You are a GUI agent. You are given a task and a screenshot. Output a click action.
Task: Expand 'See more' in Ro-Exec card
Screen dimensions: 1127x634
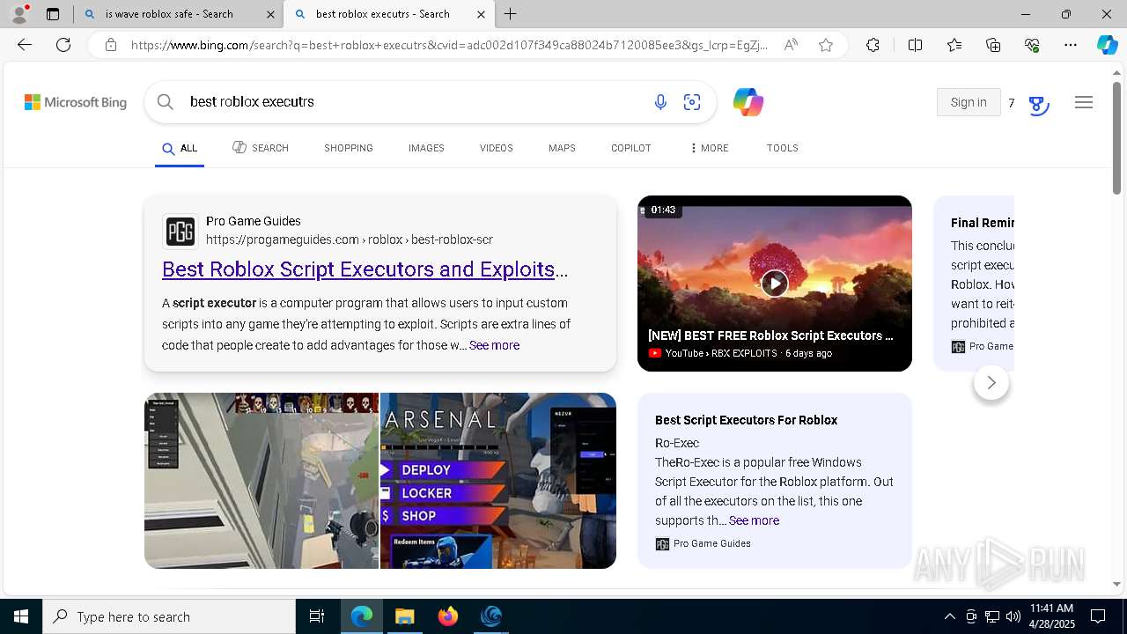point(754,520)
